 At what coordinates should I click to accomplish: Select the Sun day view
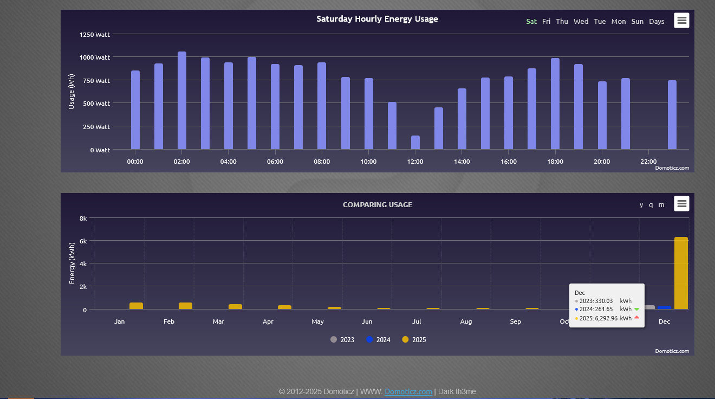(638, 22)
